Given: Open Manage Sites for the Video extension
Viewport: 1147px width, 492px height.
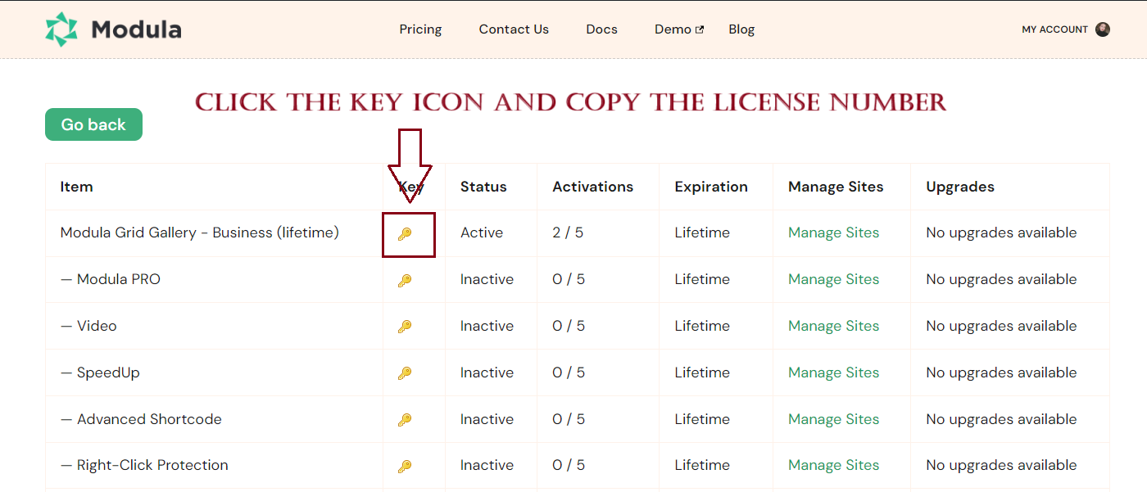Looking at the screenshot, I should click(833, 326).
